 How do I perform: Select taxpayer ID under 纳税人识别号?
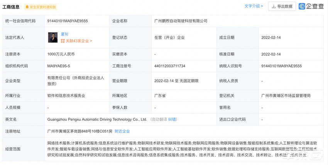click(x=281, y=66)
